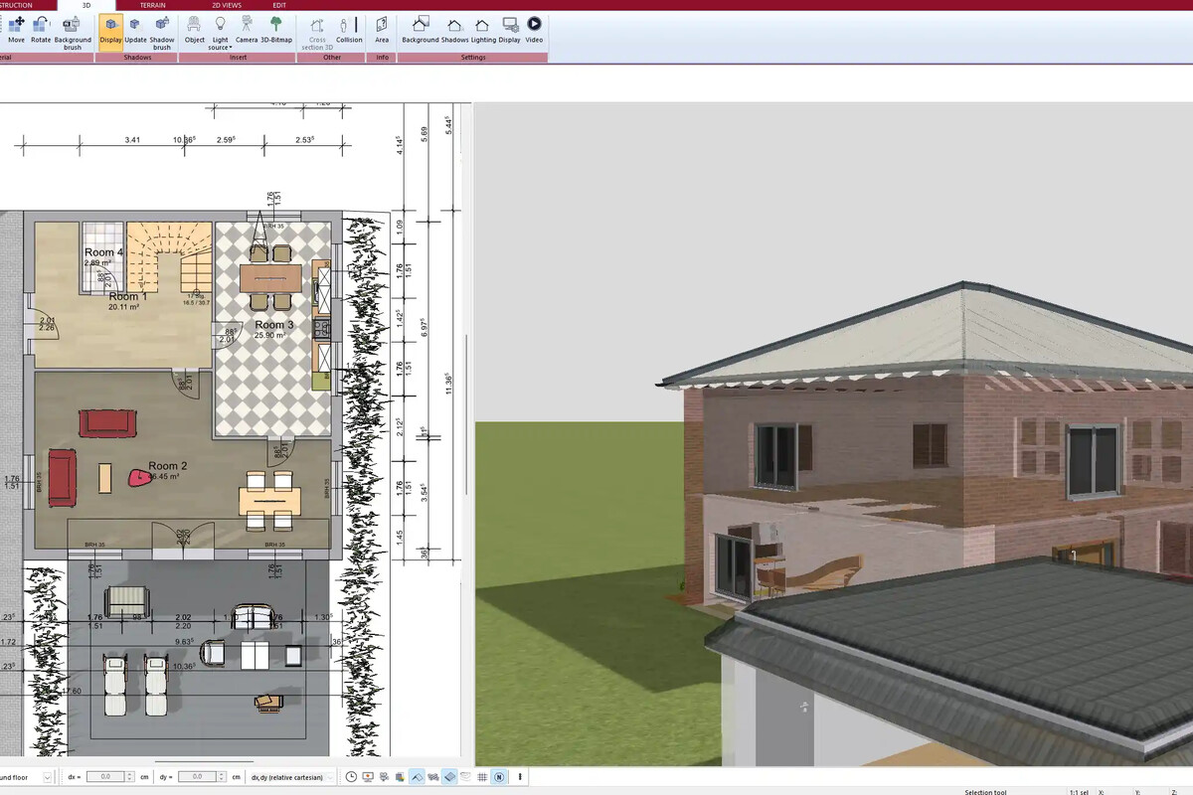Select the Rotate tool
1193x795 pixels.
41,28
